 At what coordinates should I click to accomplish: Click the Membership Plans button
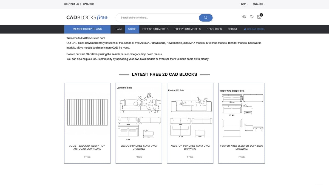87,29
